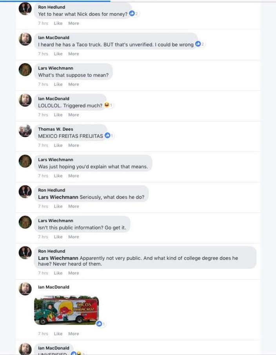Click Thomas W. Dees' profile picture
The width and height of the screenshot is (276, 355).
25,131
